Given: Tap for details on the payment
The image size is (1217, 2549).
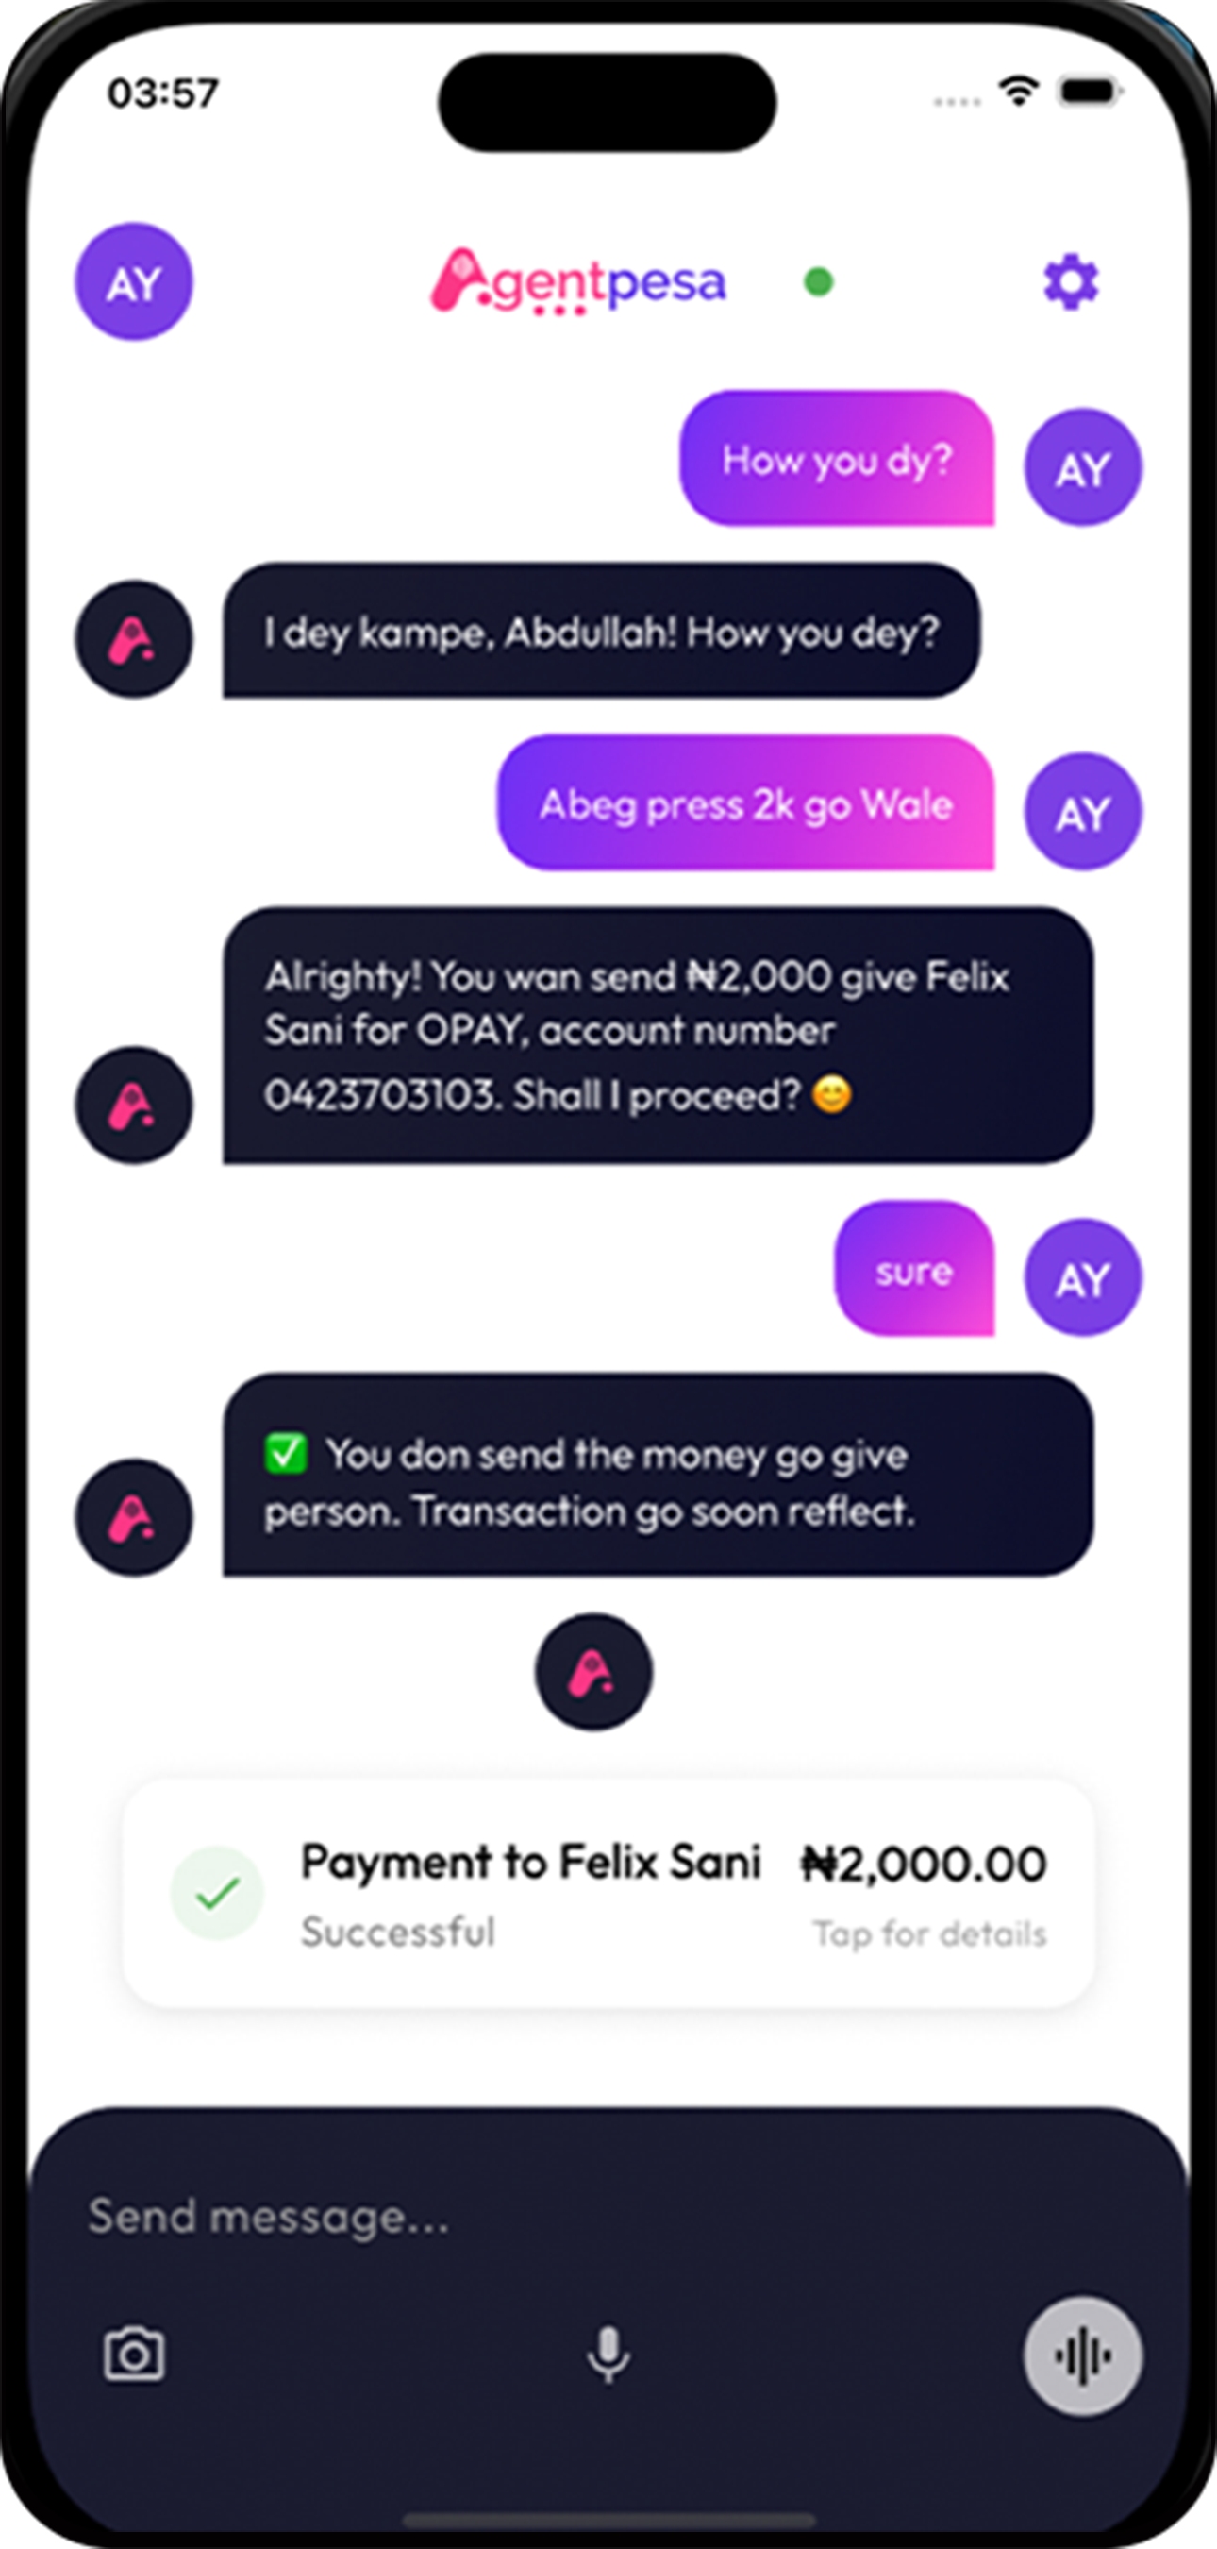Looking at the screenshot, I should [x=929, y=1933].
